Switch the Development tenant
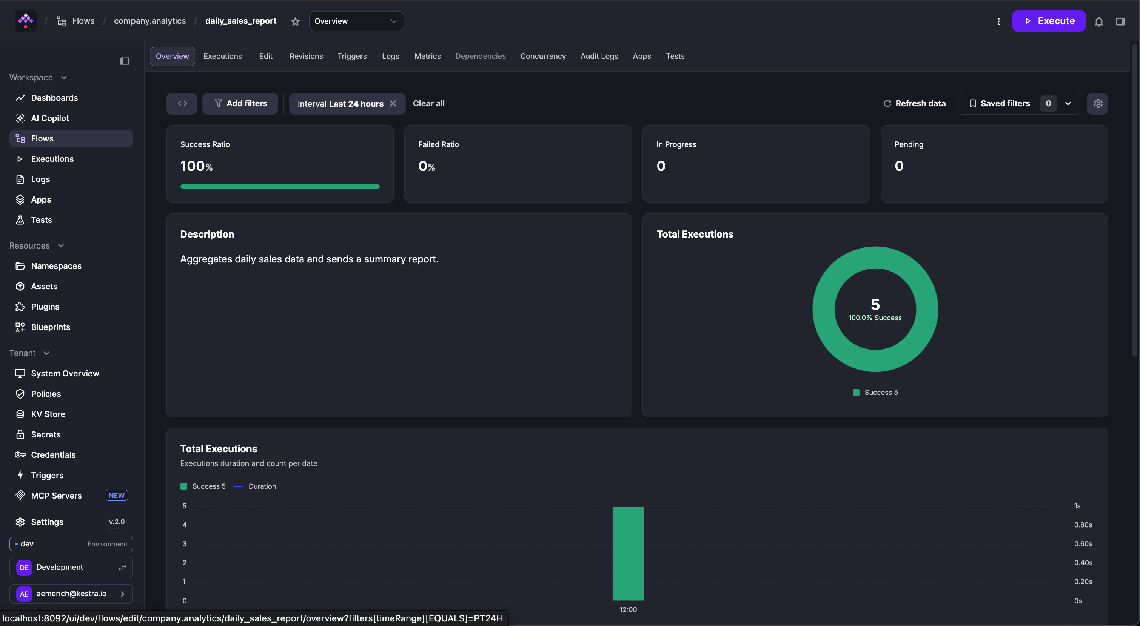The height and width of the screenshot is (626, 1140). point(71,567)
